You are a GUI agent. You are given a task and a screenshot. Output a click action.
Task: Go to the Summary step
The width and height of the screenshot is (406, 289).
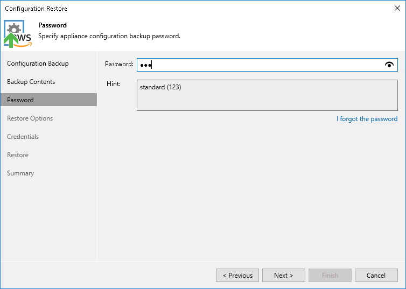pos(20,173)
